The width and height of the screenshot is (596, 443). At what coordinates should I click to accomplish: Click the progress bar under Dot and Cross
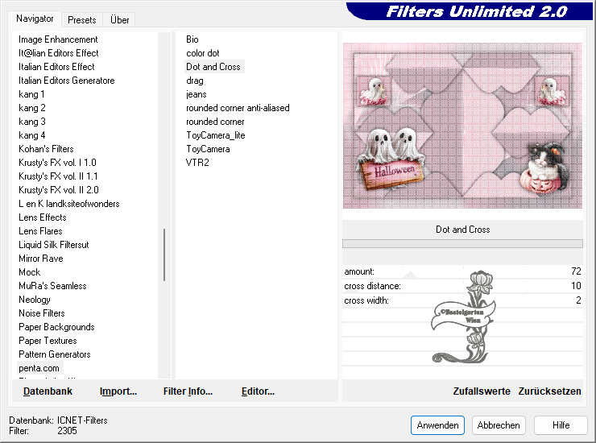coord(462,244)
